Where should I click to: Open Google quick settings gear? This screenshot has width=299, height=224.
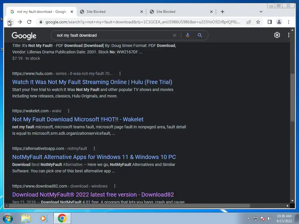point(277,35)
